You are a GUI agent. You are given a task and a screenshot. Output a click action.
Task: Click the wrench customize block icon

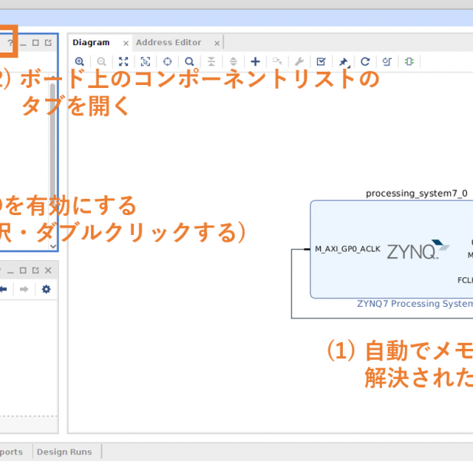coord(299,62)
